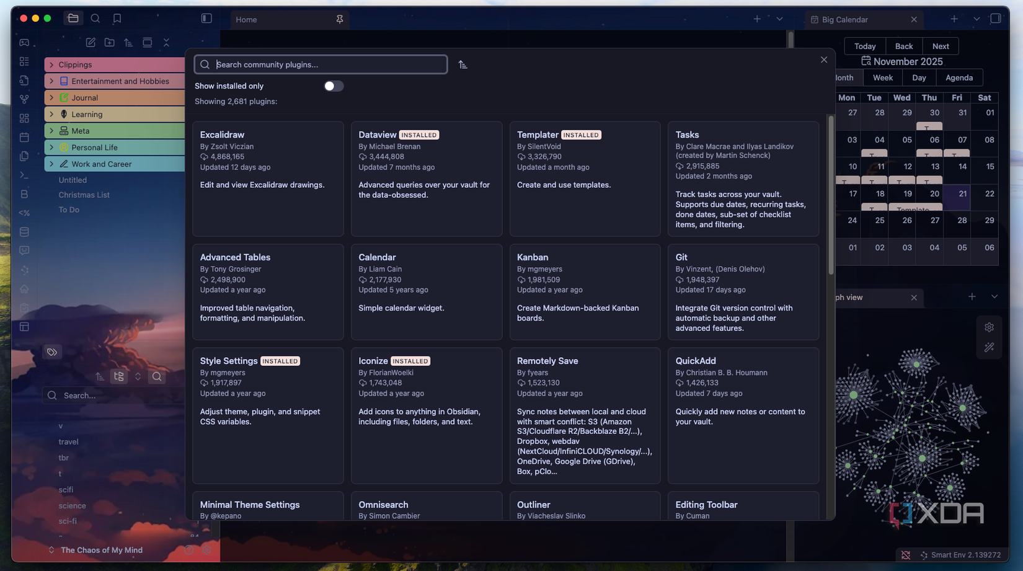Open the QuickAdd plugin card

743,415
